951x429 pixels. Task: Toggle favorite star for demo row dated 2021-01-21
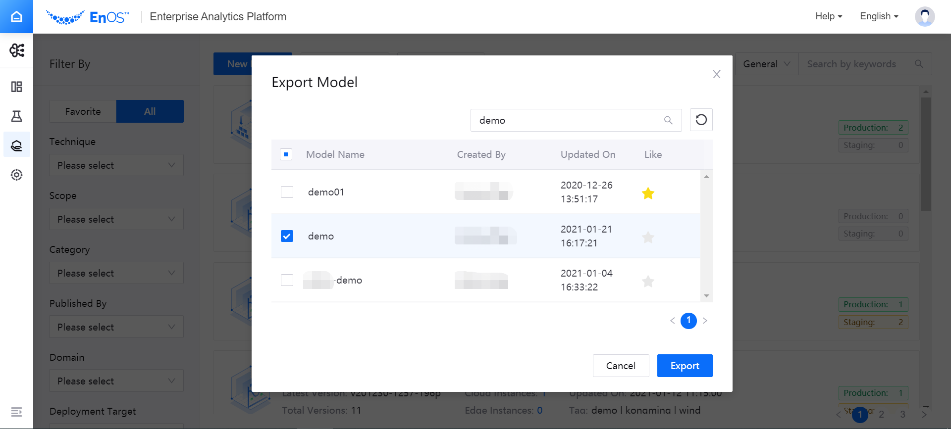648,237
